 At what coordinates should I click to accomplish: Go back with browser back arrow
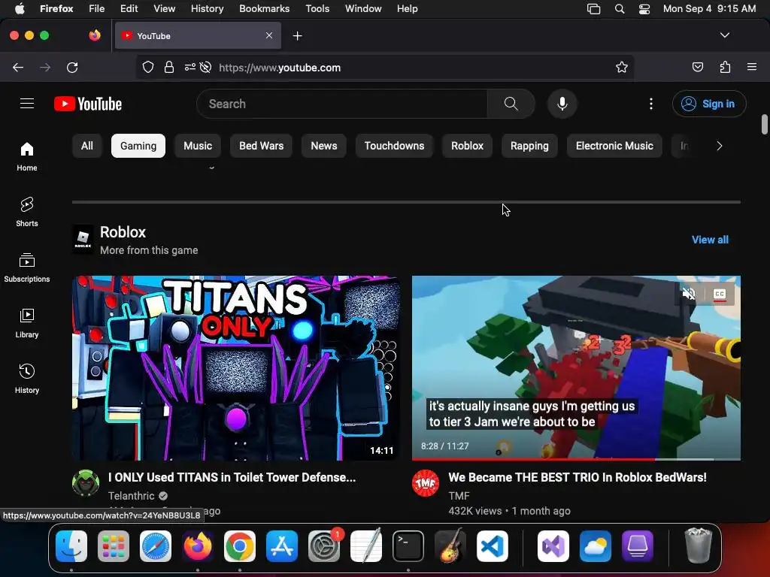[18, 67]
